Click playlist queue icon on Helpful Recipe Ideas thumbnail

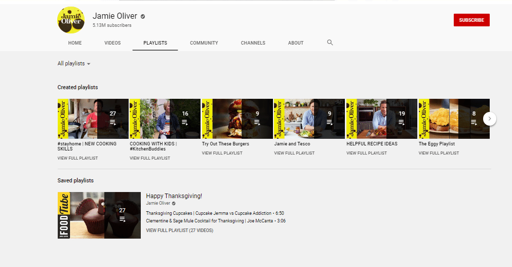402,123
